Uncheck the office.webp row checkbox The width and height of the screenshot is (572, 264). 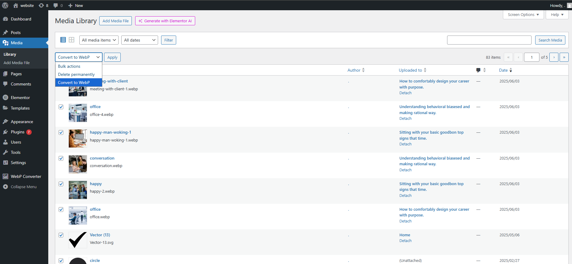coord(61,210)
